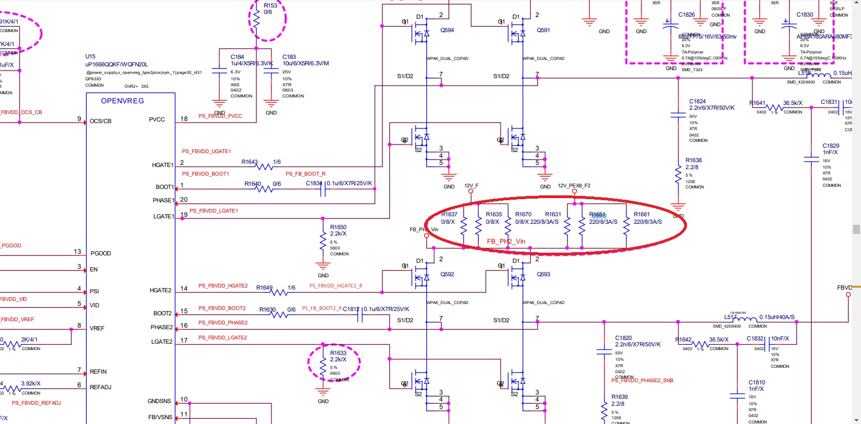Click the PS_FBVDD_BOOT1 net label
Image resolution: width=861 pixels, height=424 pixels.
206,174
